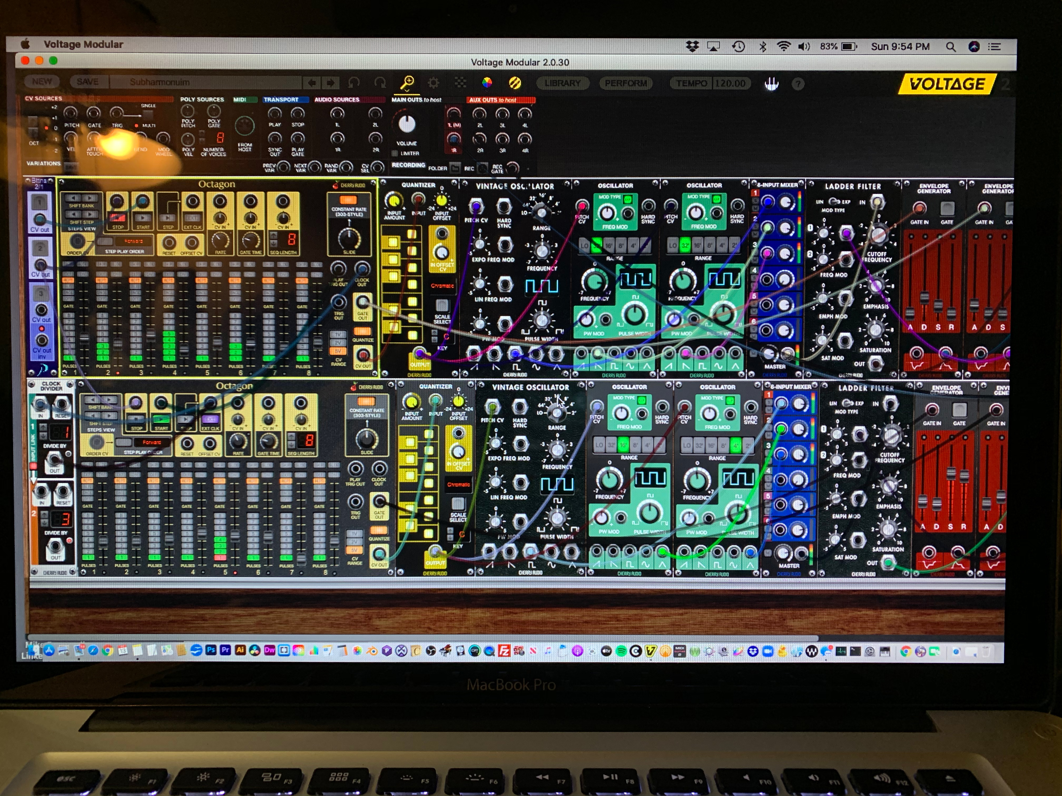This screenshot has width=1062, height=796.
Task: Increase Divide By on Clock Divider channel 1
Action: click(43, 426)
